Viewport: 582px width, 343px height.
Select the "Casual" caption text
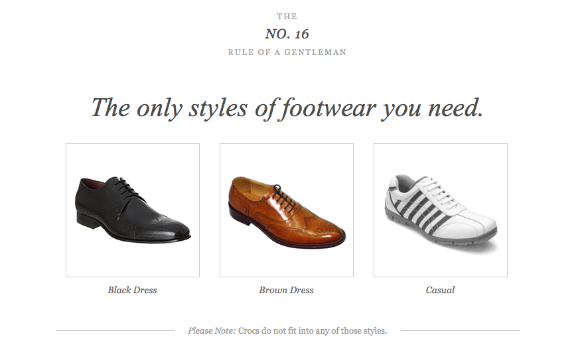[x=440, y=290]
